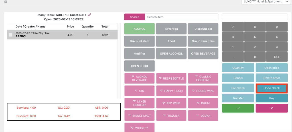Click the pink Search button
This screenshot has width=292, height=132.
[x=135, y=17]
